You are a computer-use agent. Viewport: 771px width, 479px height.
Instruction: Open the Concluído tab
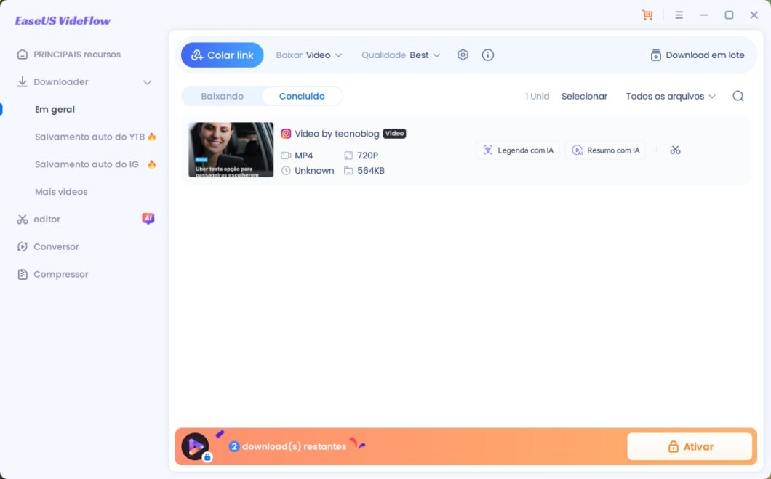[303, 95]
